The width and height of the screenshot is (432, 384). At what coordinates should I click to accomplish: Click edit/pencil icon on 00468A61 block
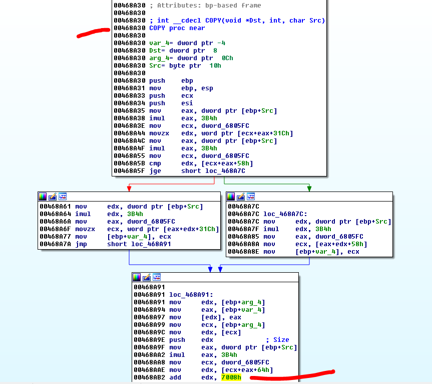(x=53, y=197)
